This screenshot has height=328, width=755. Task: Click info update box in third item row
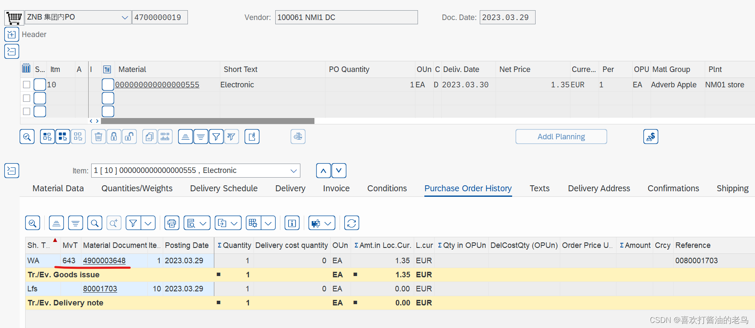[x=108, y=112]
